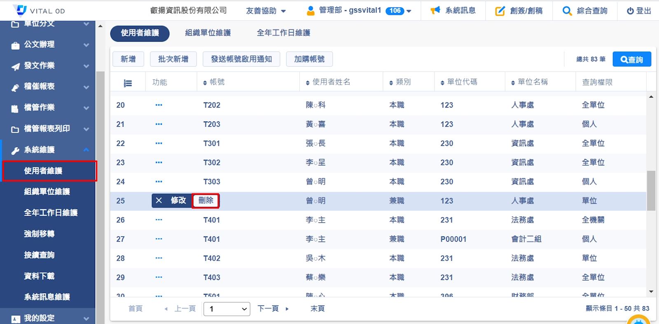Click the create draft pencil icon
The height and width of the screenshot is (324, 659).
500,11
